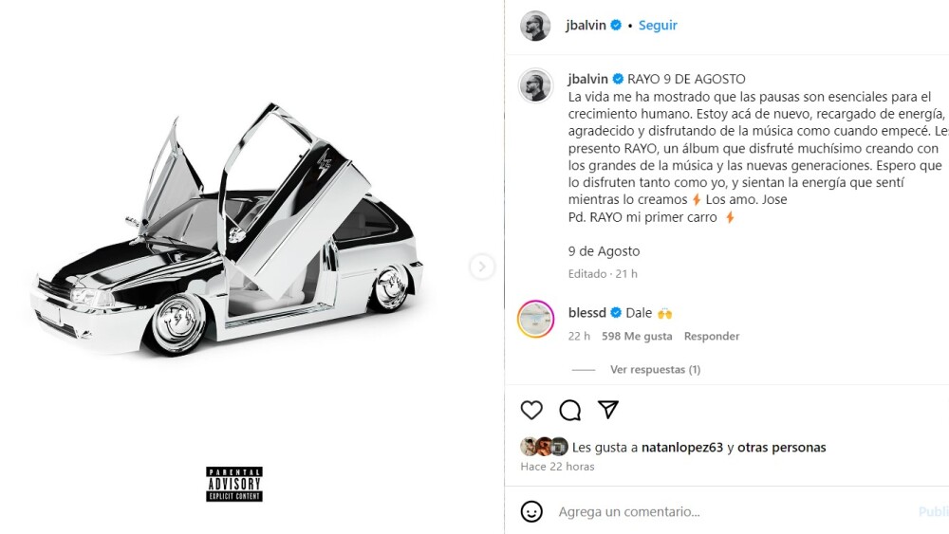This screenshot has width=949, height=534.
Task: View otras personas who liked
Action: (781, 448)
